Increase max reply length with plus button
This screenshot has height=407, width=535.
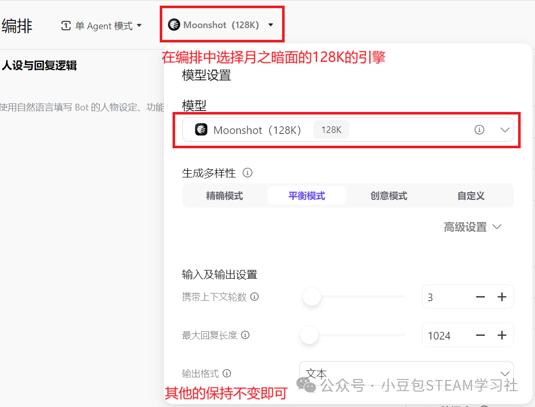tap(502, 335)
